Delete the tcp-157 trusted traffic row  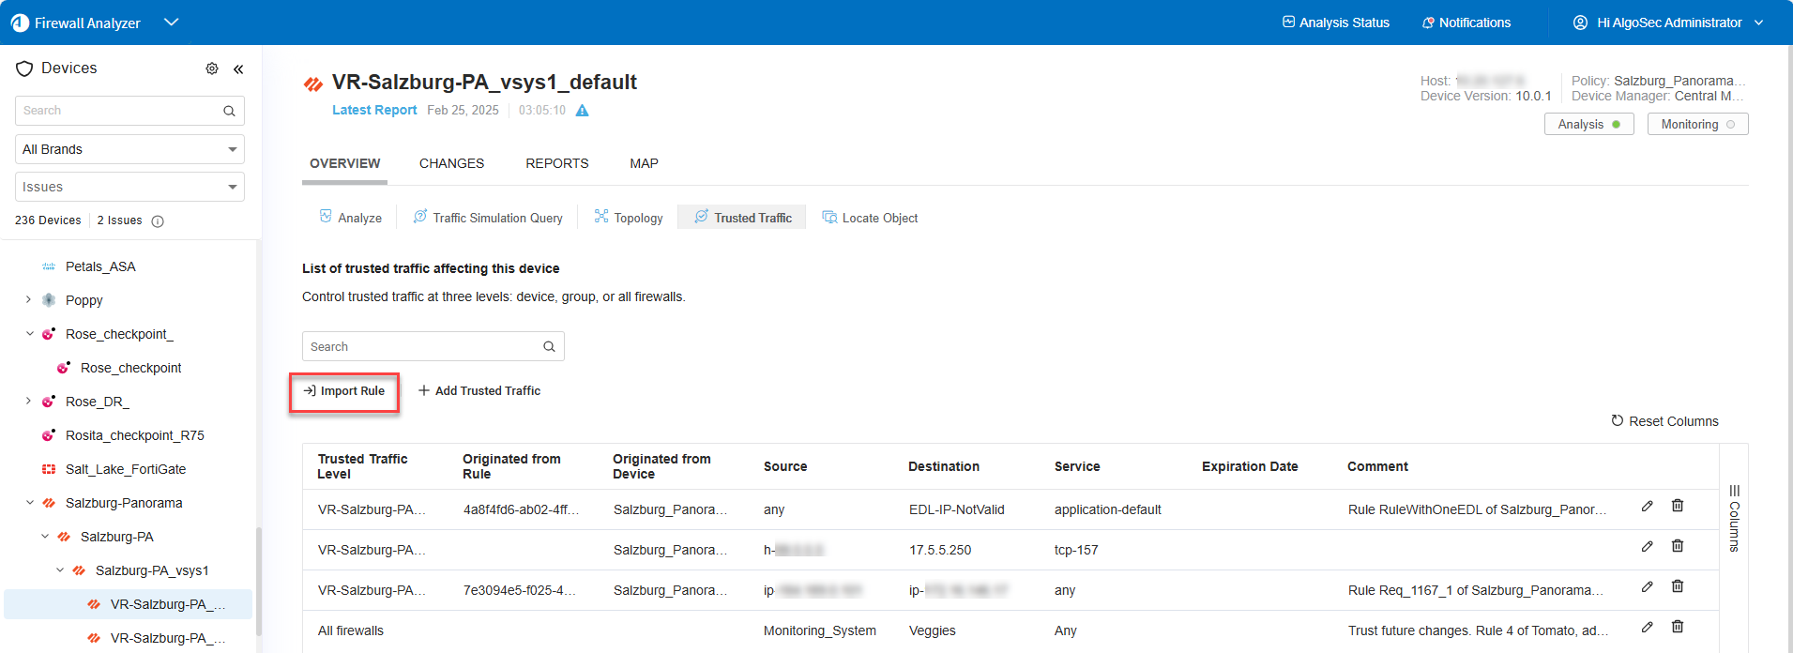1678,546
